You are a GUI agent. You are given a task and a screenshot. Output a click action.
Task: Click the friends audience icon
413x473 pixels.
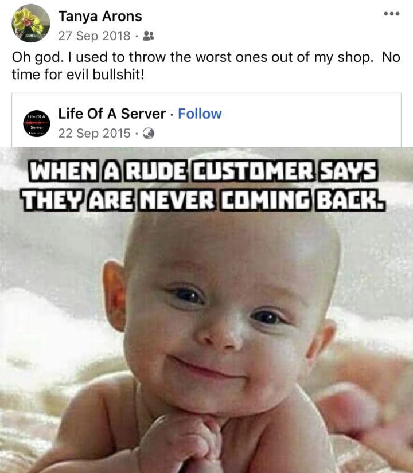point(148,36)
